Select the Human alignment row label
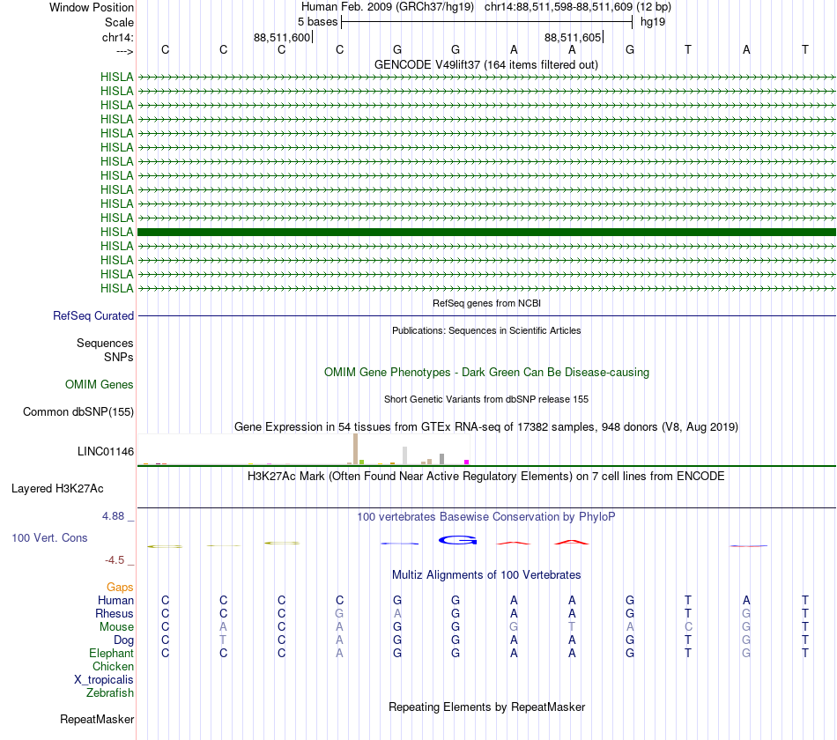Screen dimensions: 837x740 coord(115,600)
